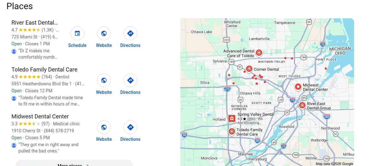The height and width of the screenshot is (166, 379).
Task: Click the Corner Dental label on map
Action: 267,69
